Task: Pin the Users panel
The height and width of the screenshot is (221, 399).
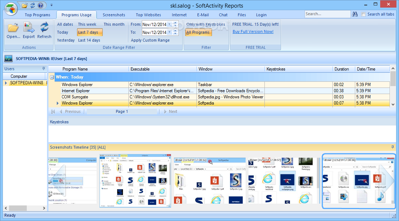Action: 43,69
